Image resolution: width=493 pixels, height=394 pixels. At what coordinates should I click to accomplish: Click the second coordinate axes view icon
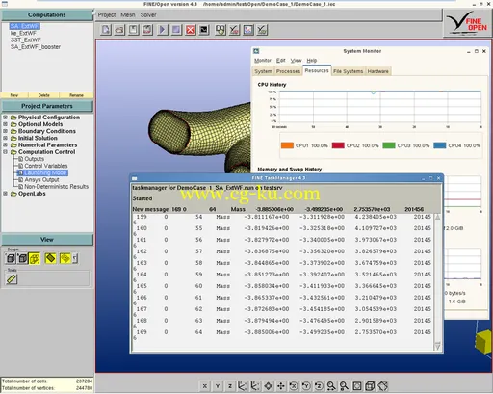255,386
